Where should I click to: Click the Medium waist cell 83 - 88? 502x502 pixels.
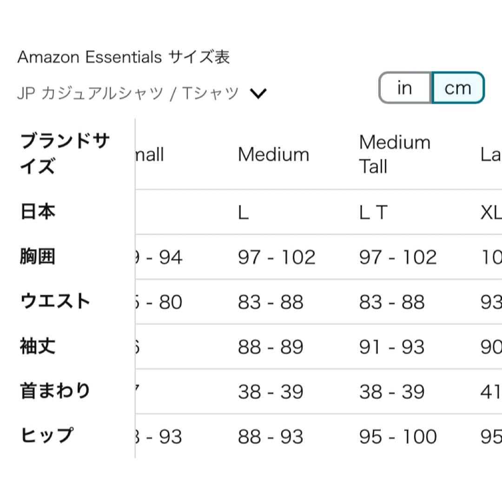[271, 302]
